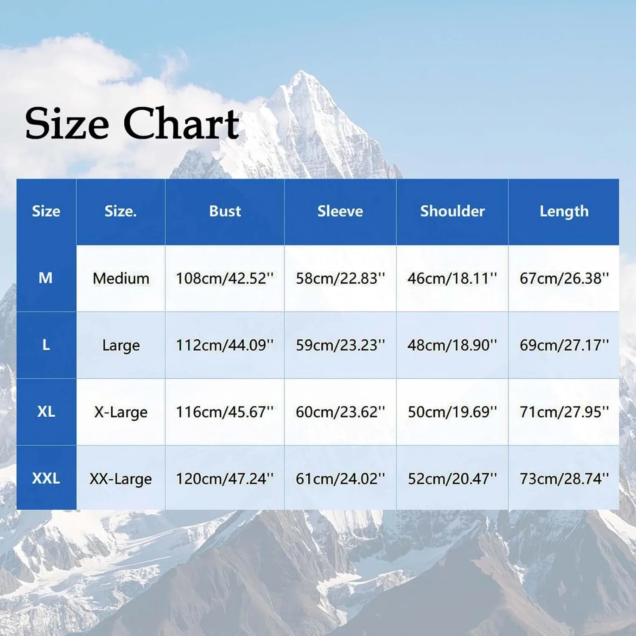This screenshot has height=636, width=636.
Task: Click the Size Chart title text
Action: click(132, 124)
